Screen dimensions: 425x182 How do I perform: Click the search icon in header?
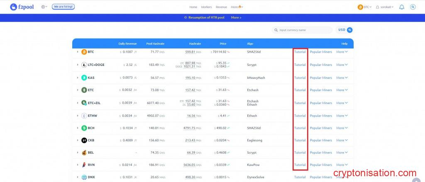[x=413, y=7]
